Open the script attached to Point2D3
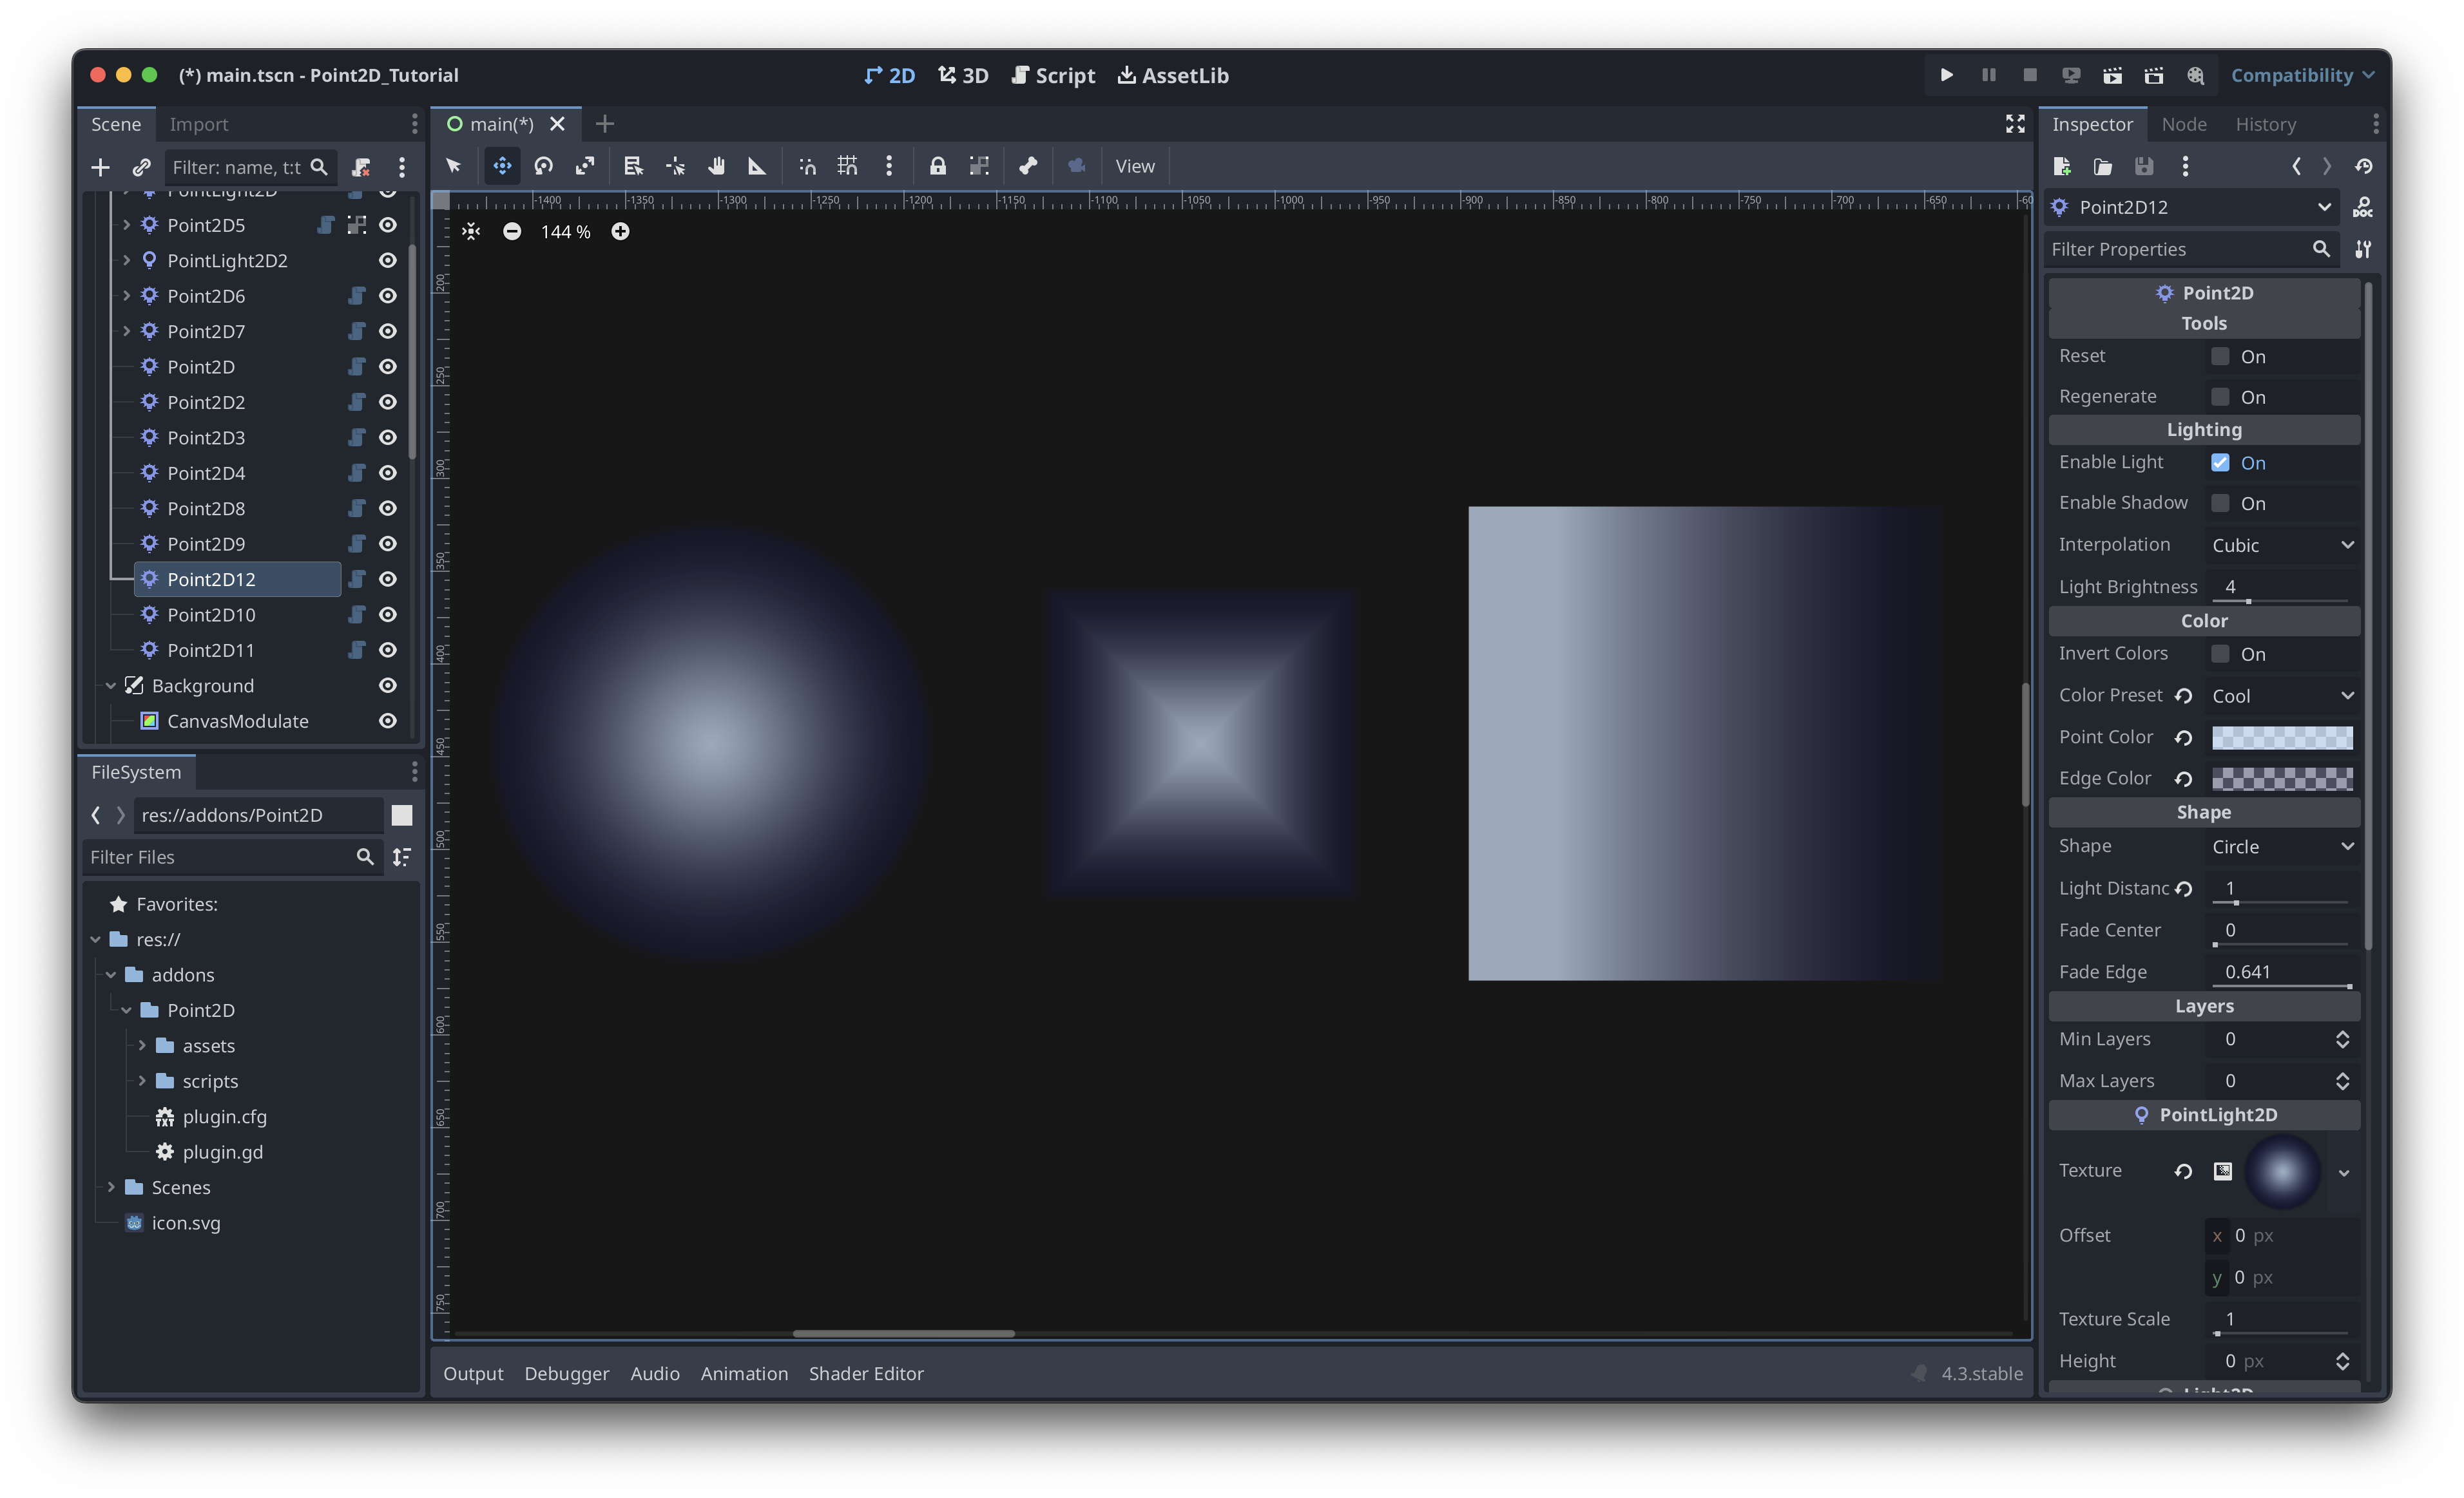 click(356, 438)
